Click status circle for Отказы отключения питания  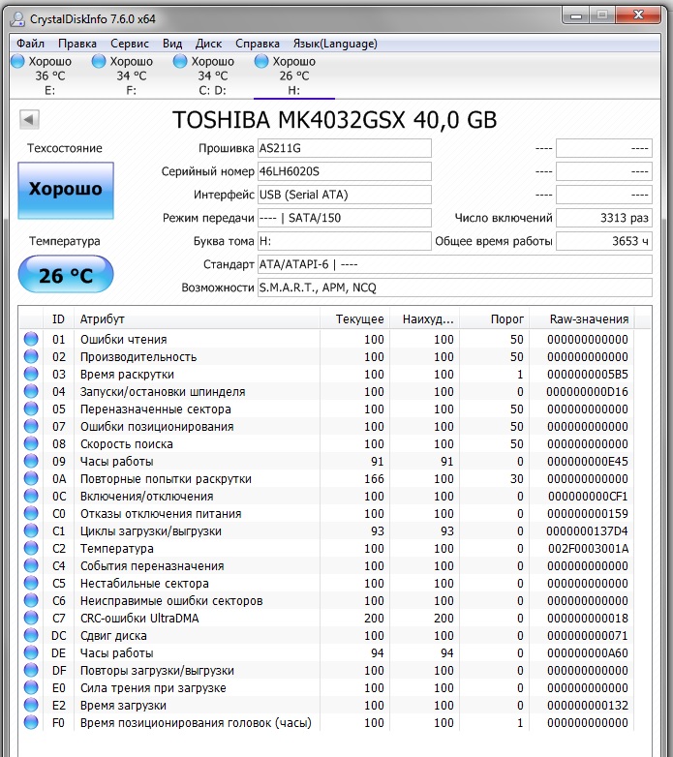coord(31,513)
